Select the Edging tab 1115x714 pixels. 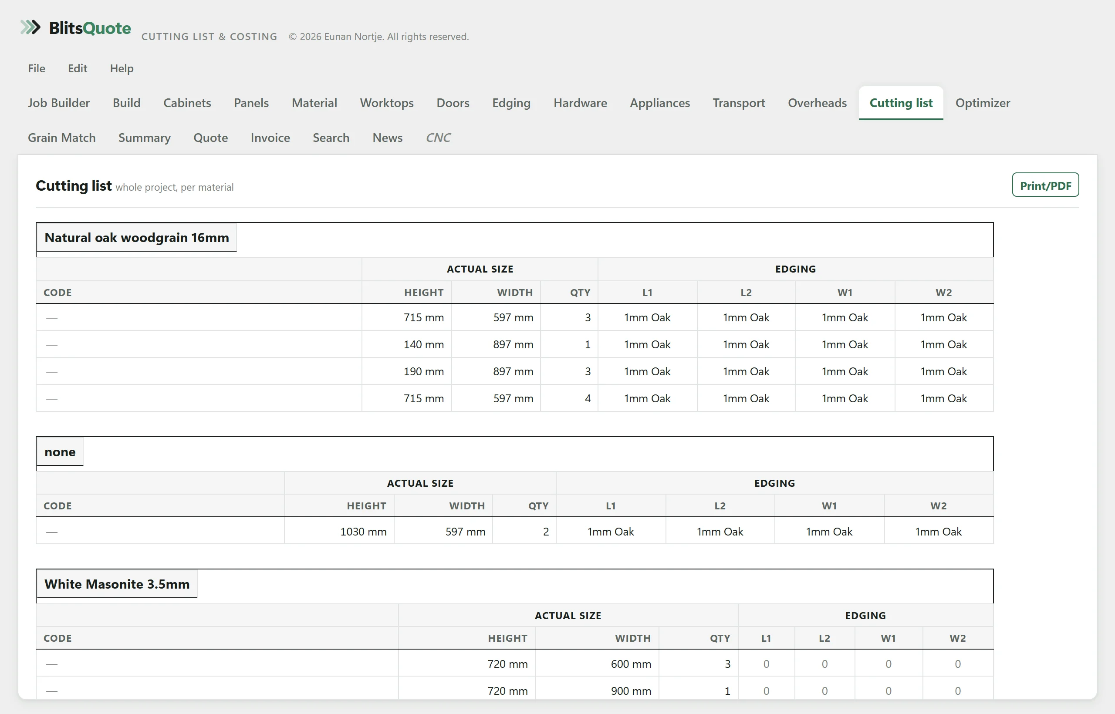511,103
